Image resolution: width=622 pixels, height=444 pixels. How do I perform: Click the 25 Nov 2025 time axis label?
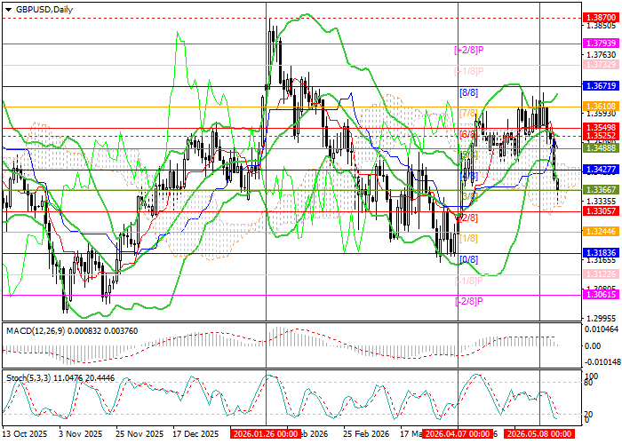click(x=140, y=433)
